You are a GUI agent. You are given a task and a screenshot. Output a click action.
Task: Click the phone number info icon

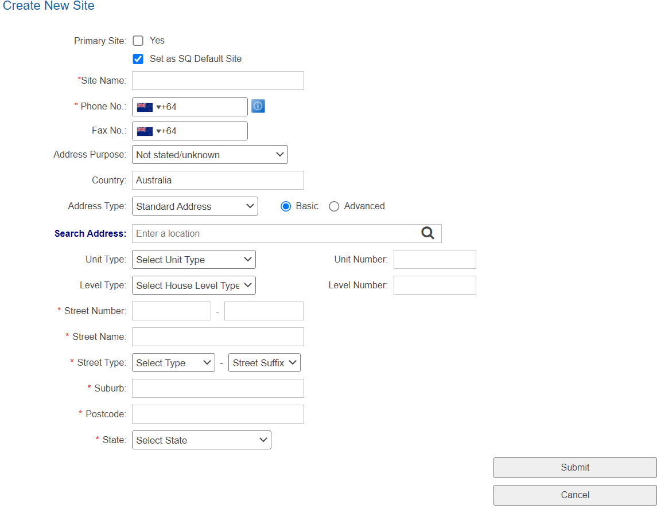[258, 106]
